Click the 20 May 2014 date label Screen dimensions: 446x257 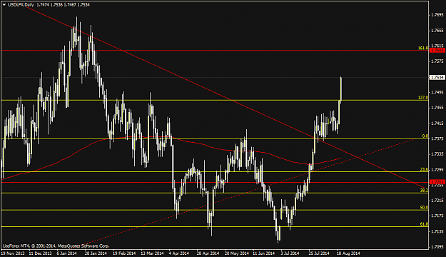click(236, 253)
